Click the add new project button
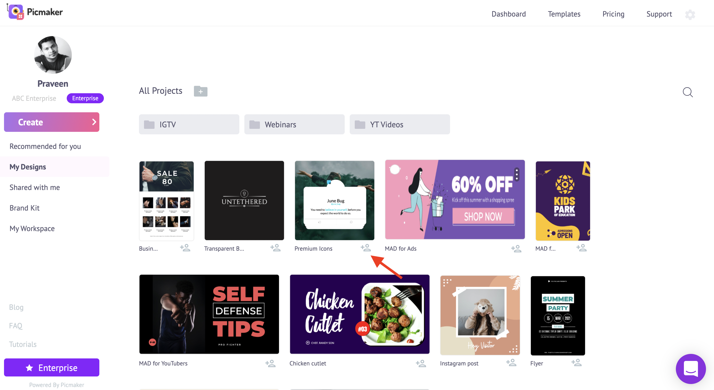This screenshot has height=390, width=714. 200,91
